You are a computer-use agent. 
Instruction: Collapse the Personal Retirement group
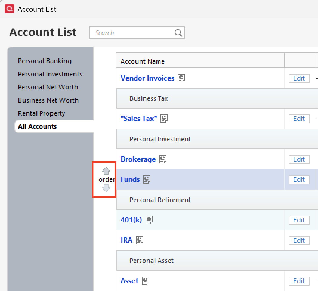point(160,200)
